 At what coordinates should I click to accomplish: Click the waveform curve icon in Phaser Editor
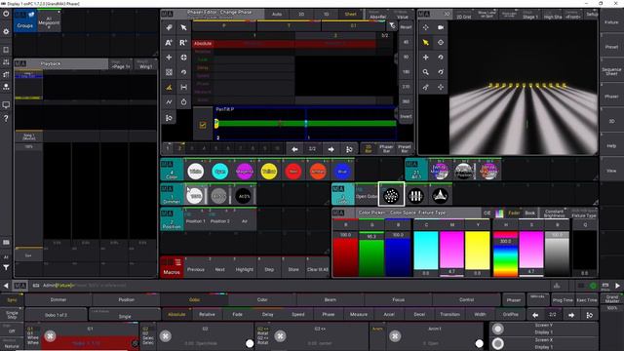click(169, 101)
